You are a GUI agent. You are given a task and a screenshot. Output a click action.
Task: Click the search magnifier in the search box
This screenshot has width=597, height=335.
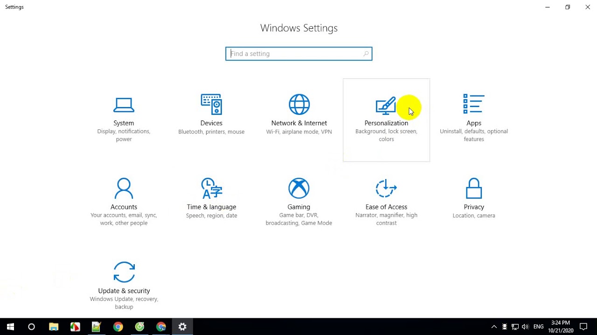point(366,54)
